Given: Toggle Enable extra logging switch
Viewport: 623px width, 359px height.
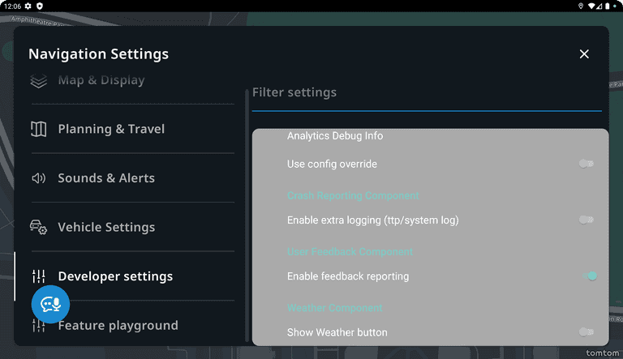Looking at the screenshot, I should pos(586,220).
